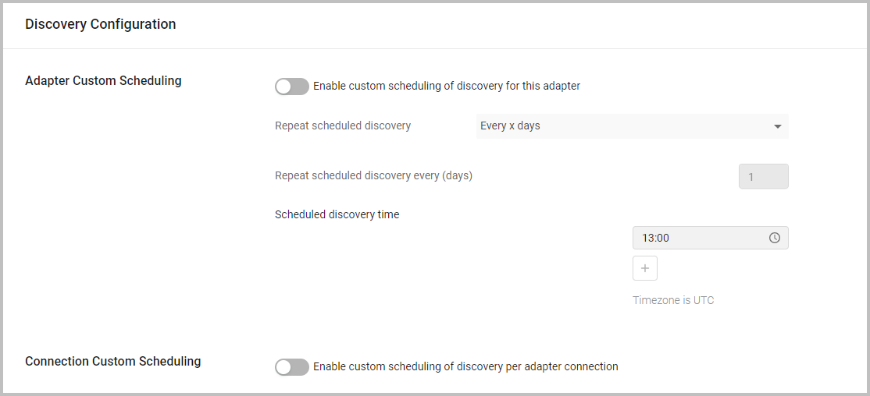The image size is (870, 396).
Task: Click the Timezone is UTC note
Action: pos(672,300)
